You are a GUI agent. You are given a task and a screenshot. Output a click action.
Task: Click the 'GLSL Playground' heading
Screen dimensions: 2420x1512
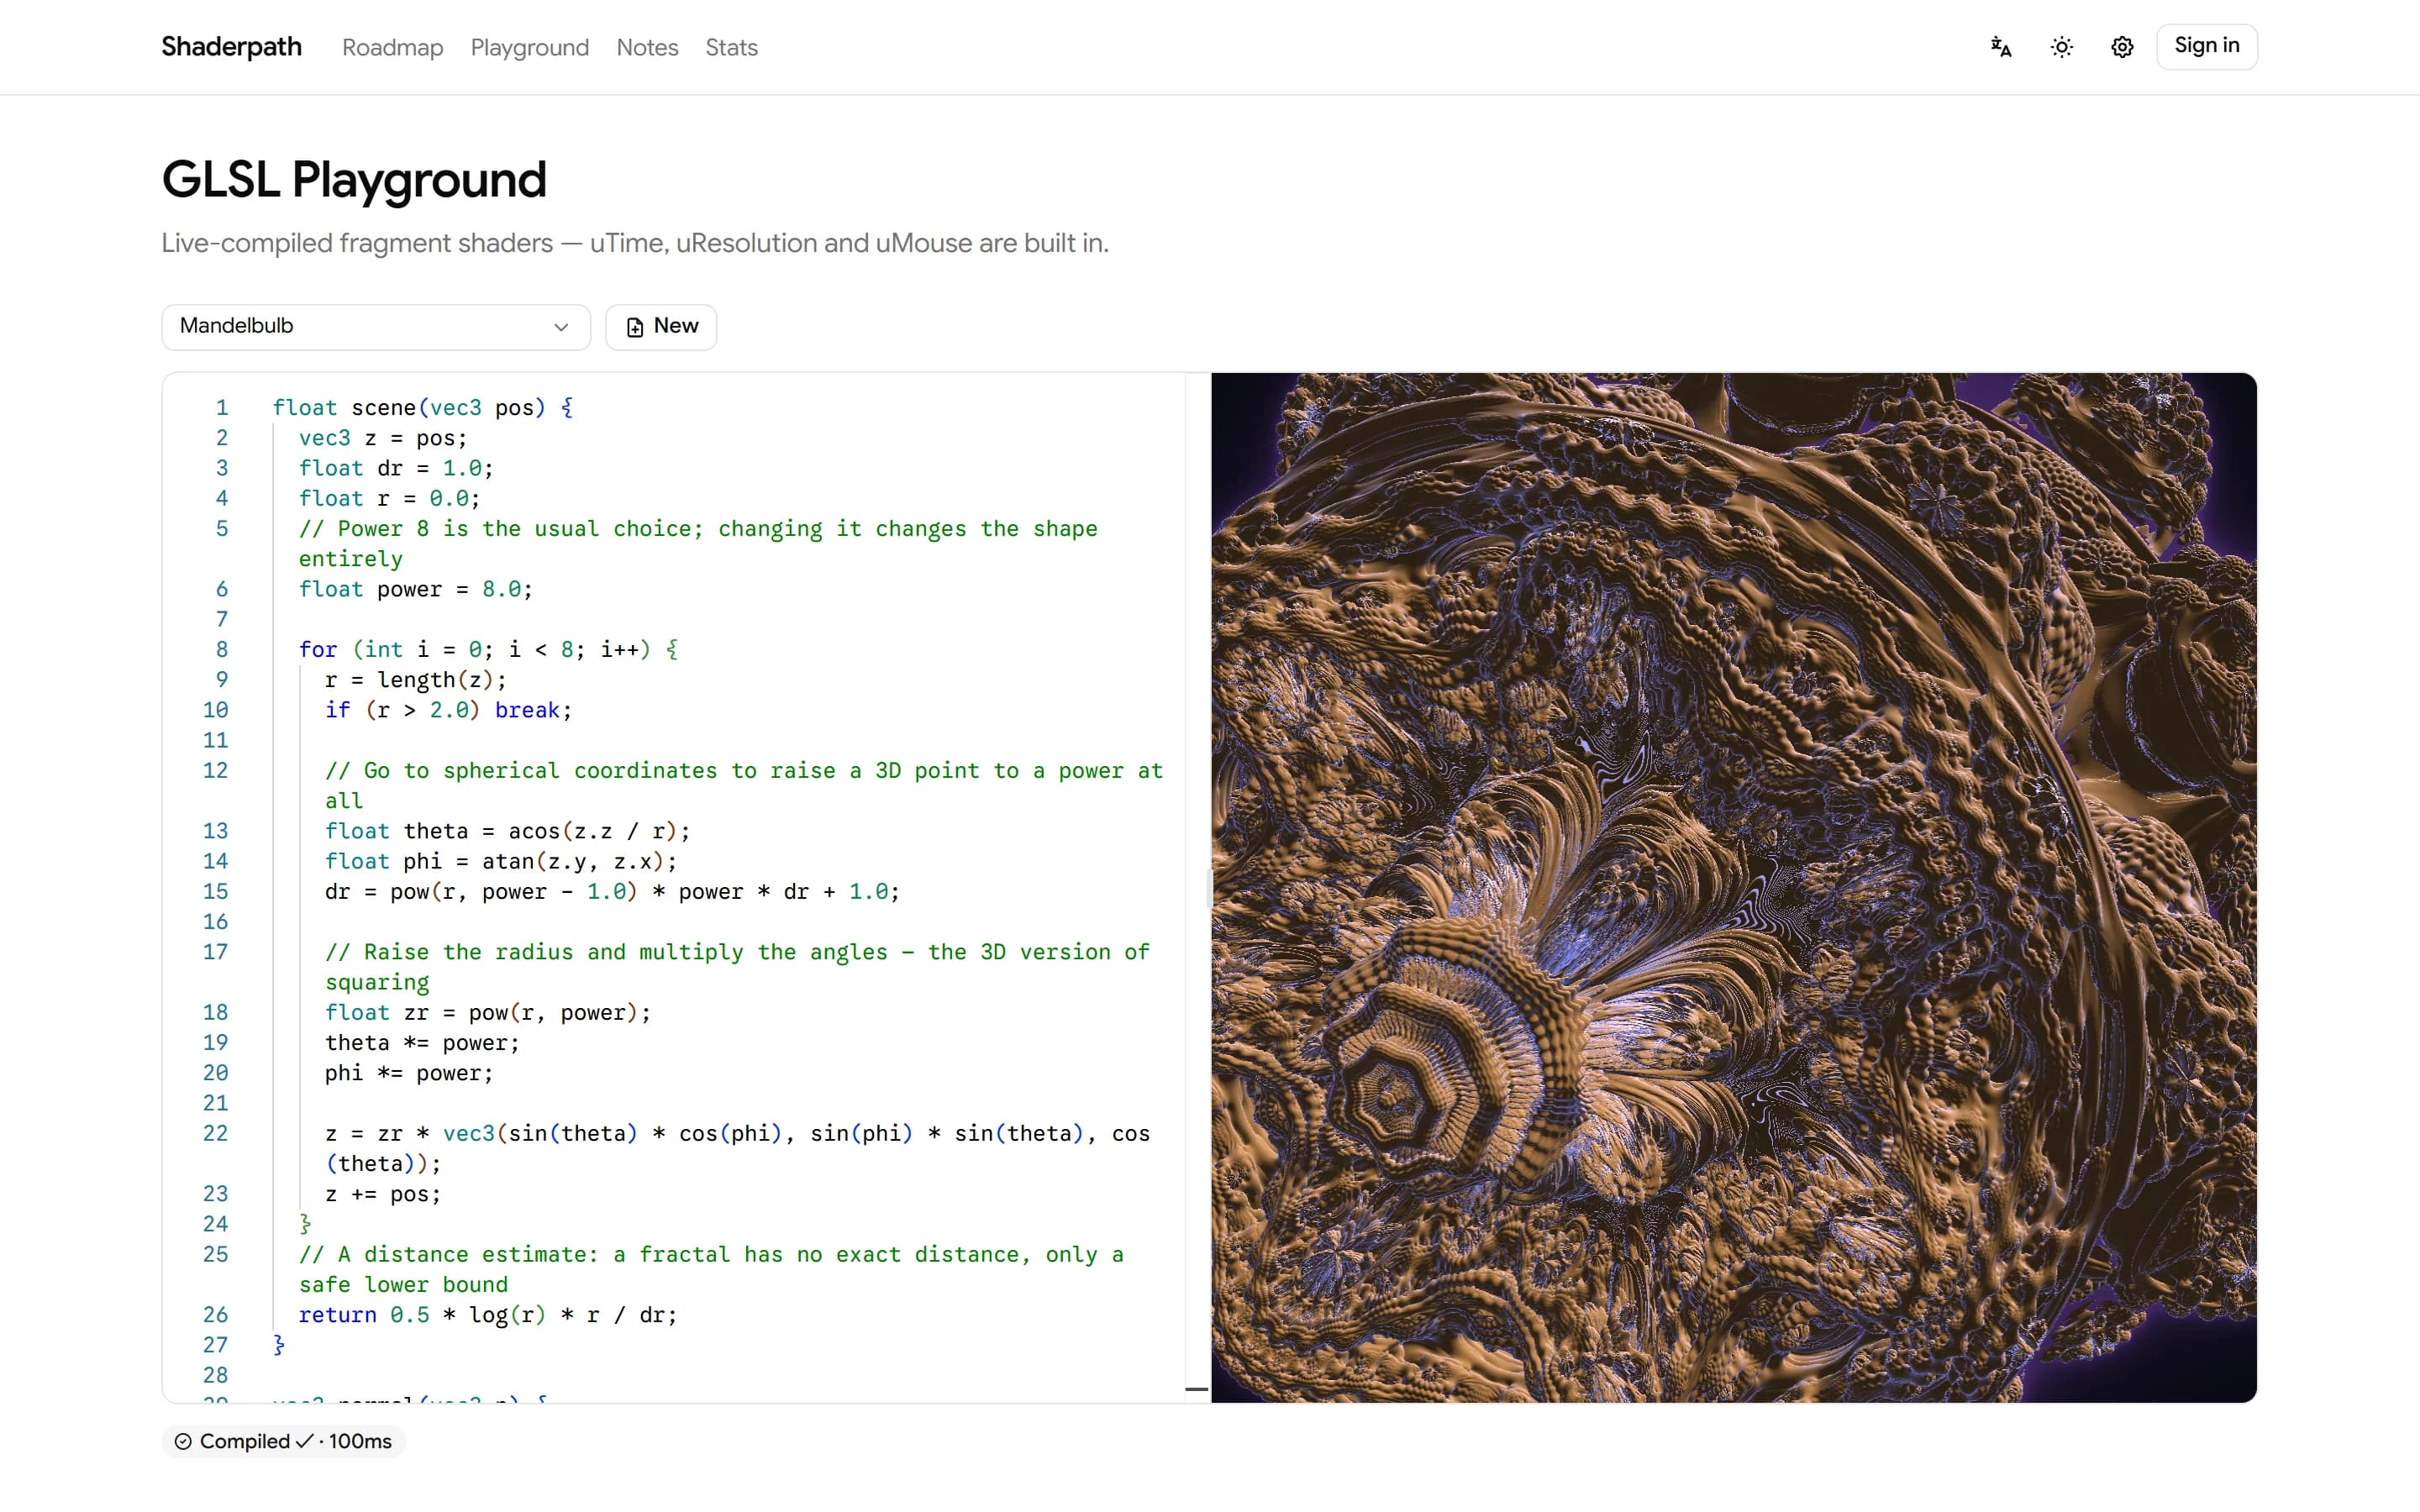click(x=354, y=180)
